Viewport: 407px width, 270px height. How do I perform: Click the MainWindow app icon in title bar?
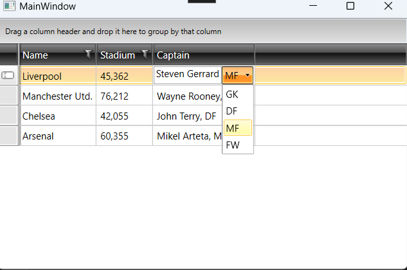[x=9, y=6]
